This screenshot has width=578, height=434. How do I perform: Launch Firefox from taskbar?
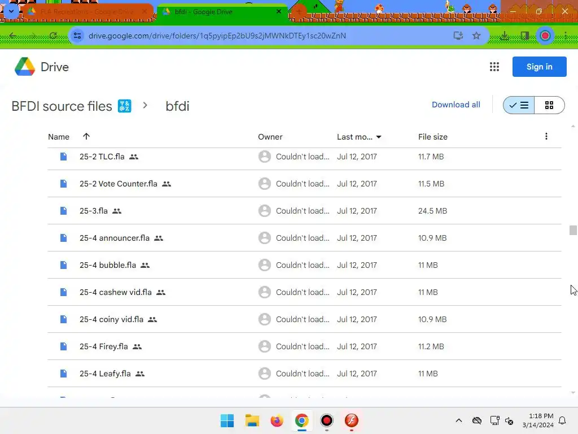[277, 420]
